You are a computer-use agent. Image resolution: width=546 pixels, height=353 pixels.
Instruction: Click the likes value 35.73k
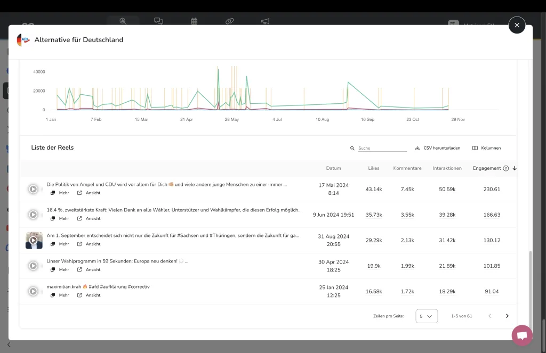(x=374, y=215)
